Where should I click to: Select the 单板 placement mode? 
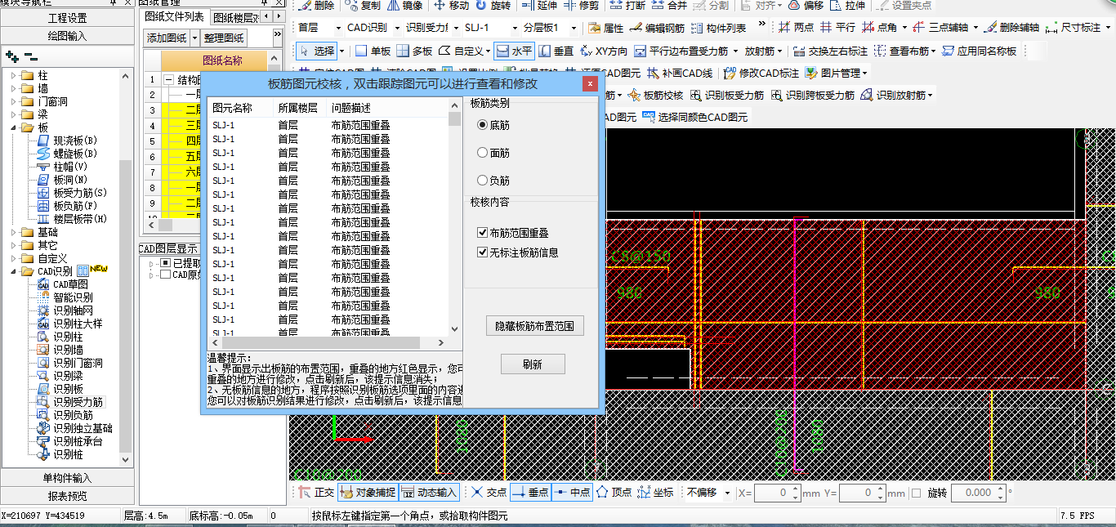(373, 51)
